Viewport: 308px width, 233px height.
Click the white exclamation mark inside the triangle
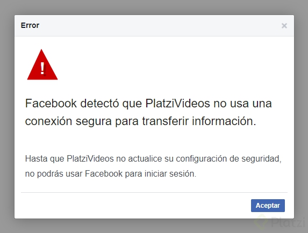(x=42, y=68)
